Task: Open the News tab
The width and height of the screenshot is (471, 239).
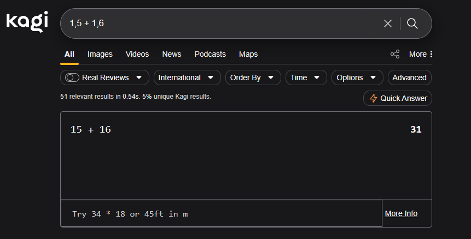Action: [x=172, y=54]
